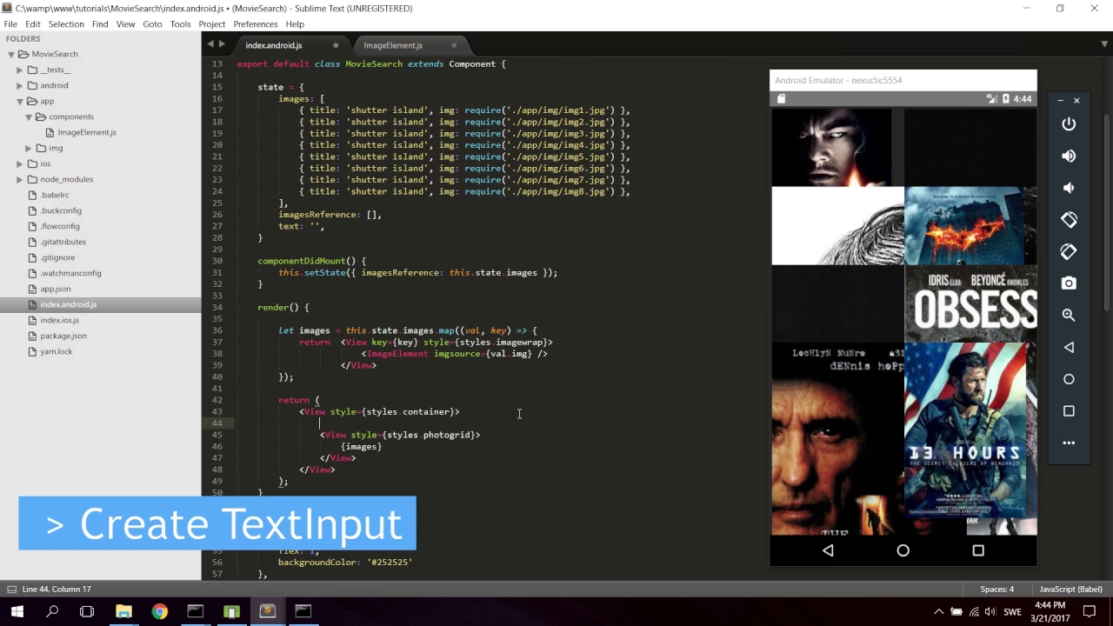Collapse the components folder

[28, 117]
